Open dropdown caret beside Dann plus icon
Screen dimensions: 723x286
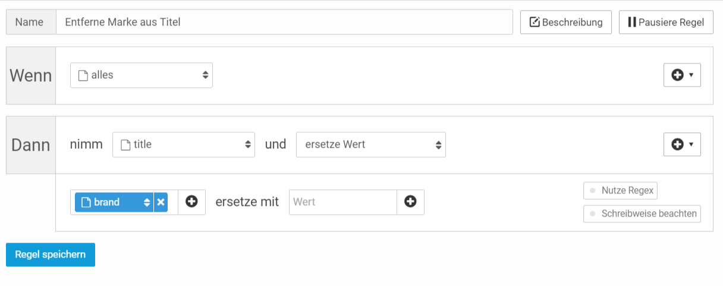coord(691,145)
